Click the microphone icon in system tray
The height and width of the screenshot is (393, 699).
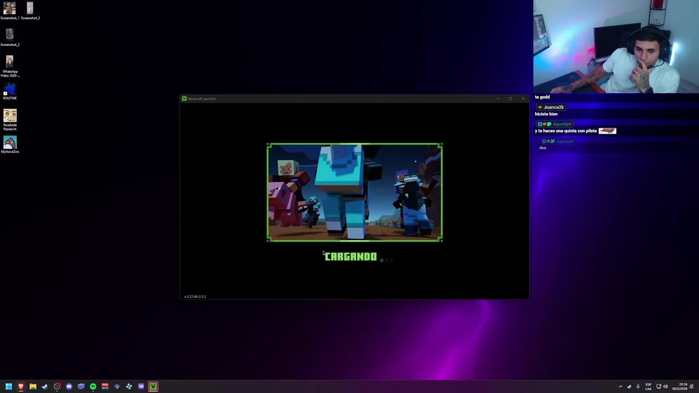638,386
